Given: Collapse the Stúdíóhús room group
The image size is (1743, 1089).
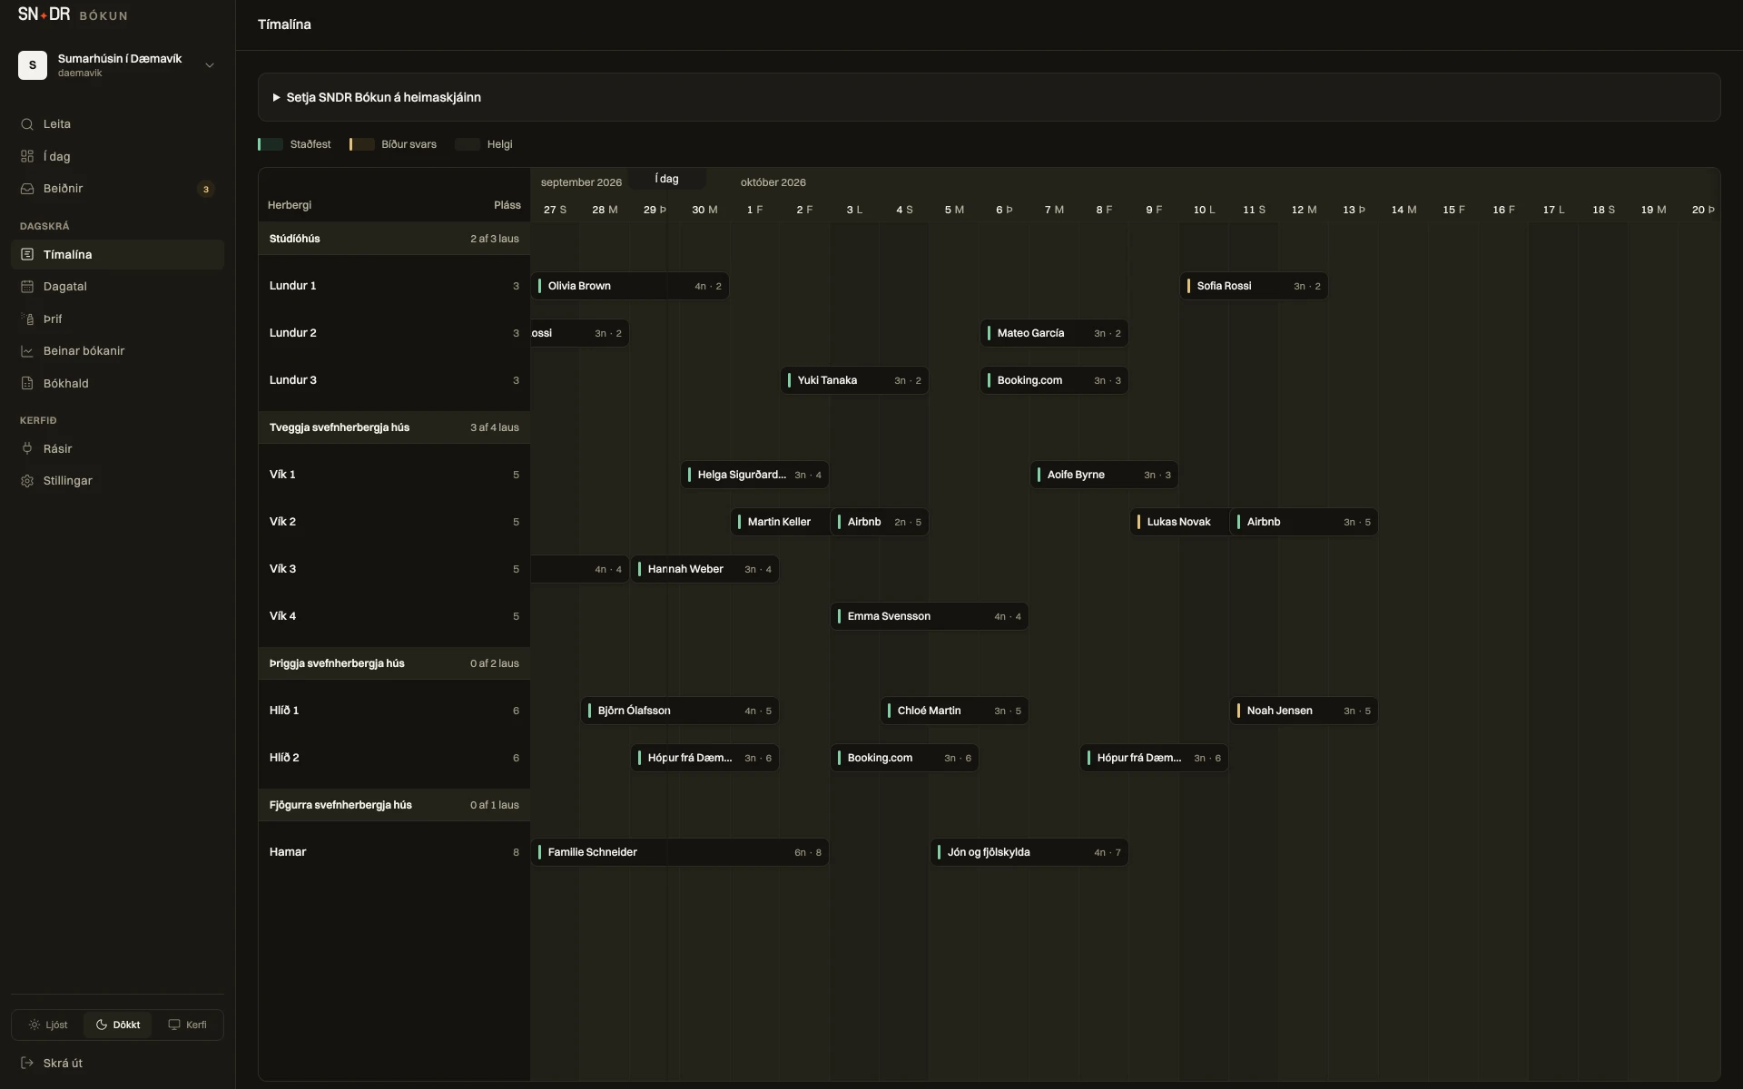Looking at the screenshot, I should (394, 239).
